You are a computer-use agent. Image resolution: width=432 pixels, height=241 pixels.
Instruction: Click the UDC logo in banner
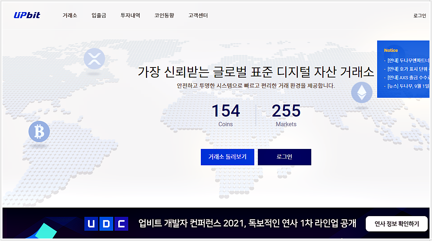106,224
